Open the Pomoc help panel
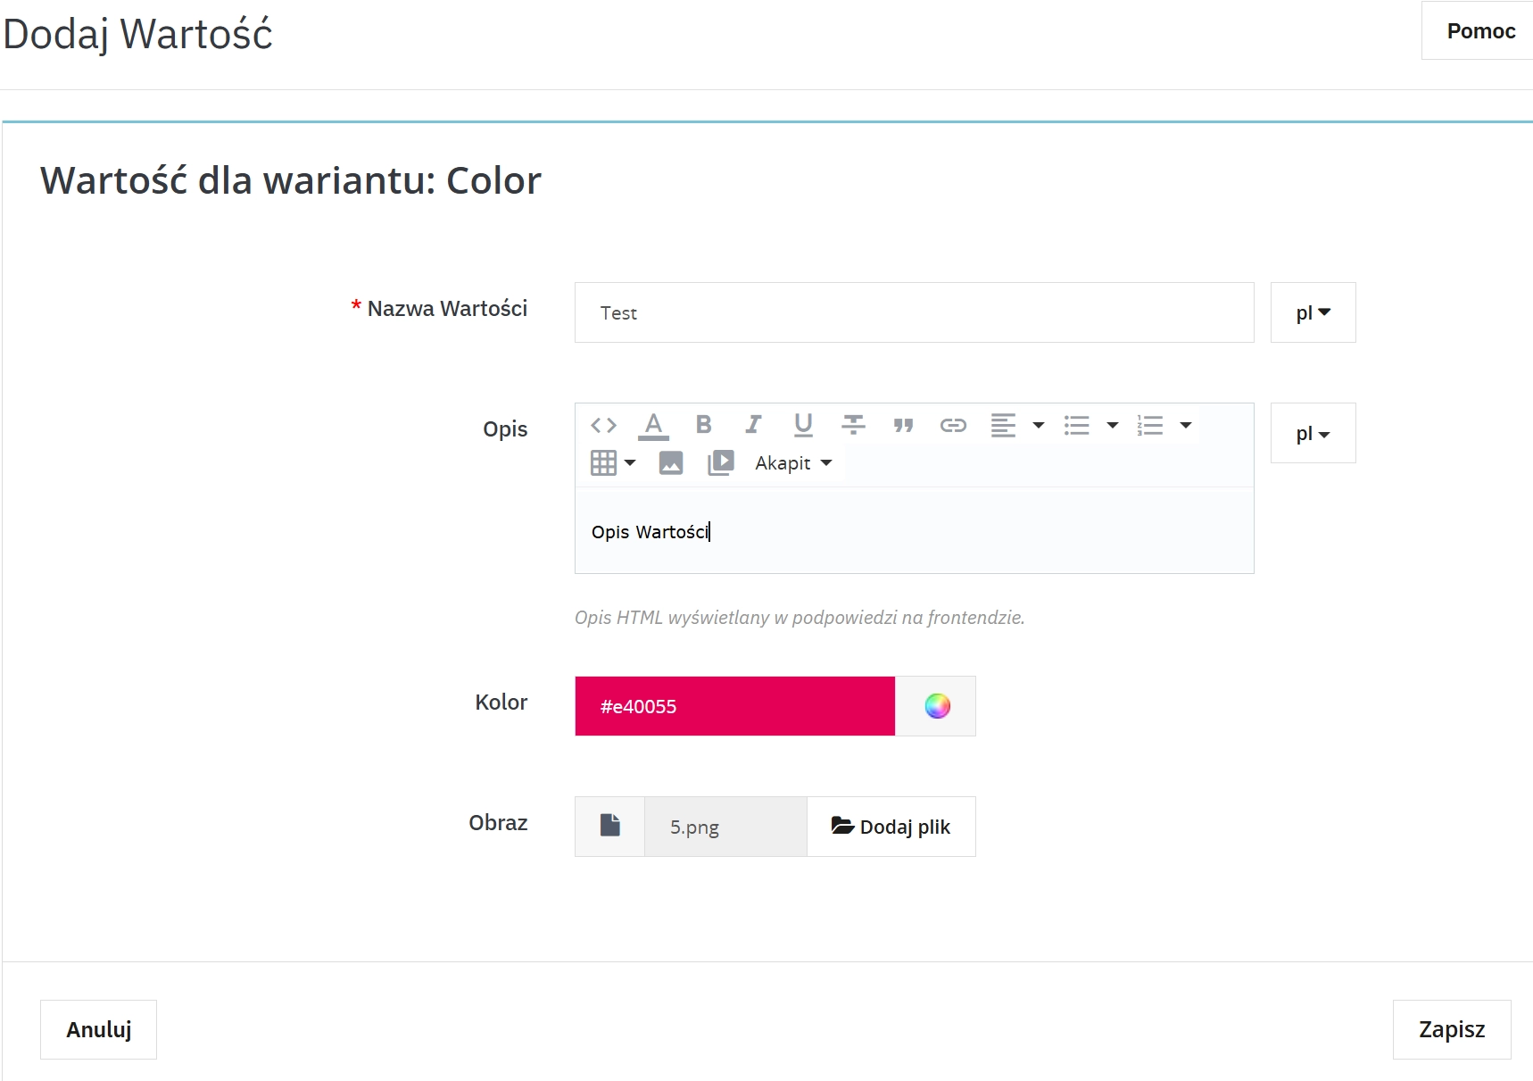The image size is (1533, 1081). (1481, 30)
